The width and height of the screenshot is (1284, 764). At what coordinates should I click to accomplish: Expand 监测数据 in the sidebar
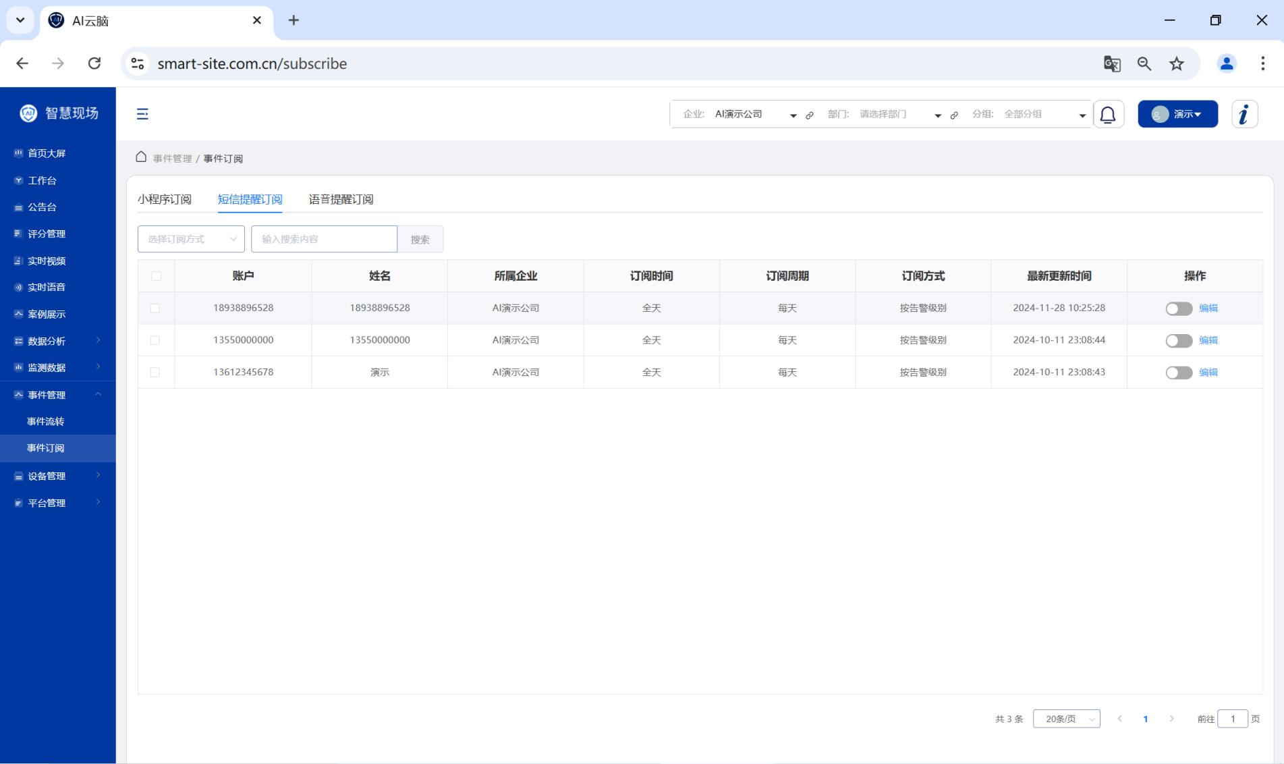click(x=57, y=367)
